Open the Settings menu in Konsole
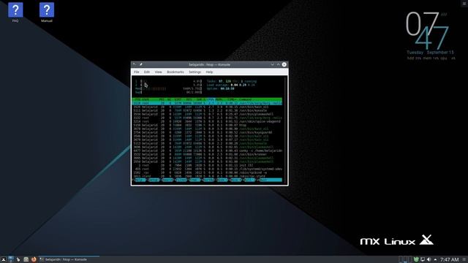The height and width of the screenshot is (263, 468). [x=195, y=72]
